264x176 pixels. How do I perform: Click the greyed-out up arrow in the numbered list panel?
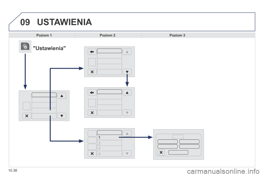tap(127, 133)
